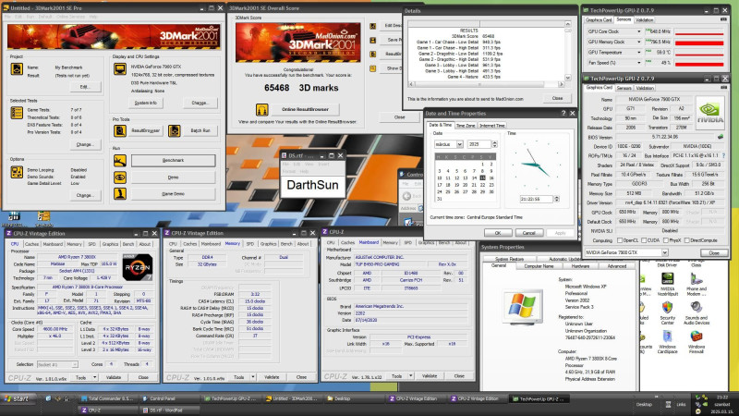This screenshot has width=739, height=416.
Task: Open Tools dropdown arrow in CPU-Z Memory window
Action: click(x=253, y=377)
